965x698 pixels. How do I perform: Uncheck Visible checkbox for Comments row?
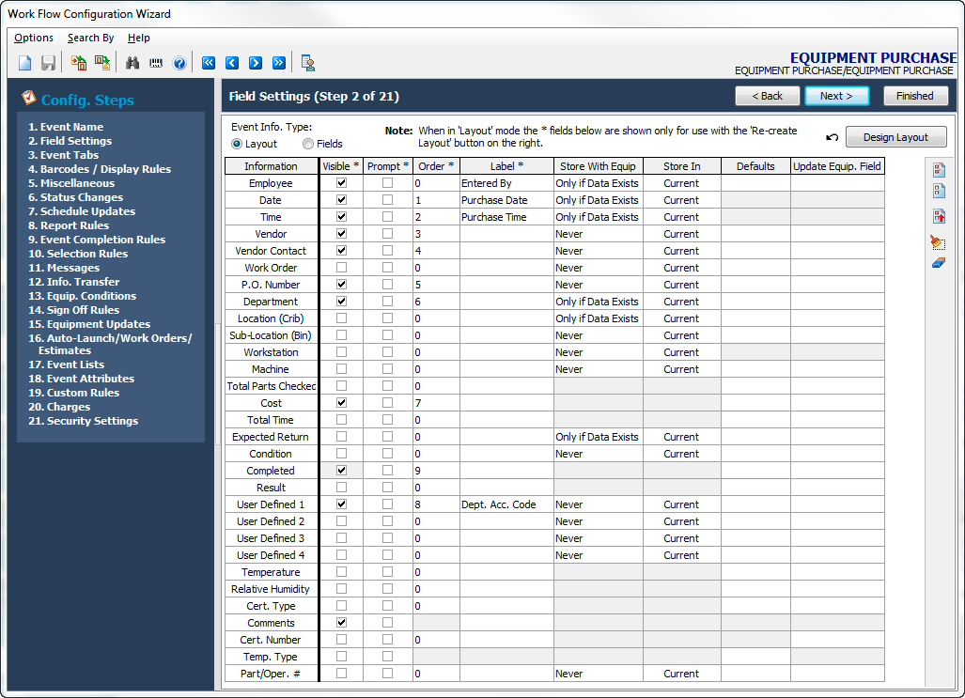pyautogui.click(x=342, y=622)
